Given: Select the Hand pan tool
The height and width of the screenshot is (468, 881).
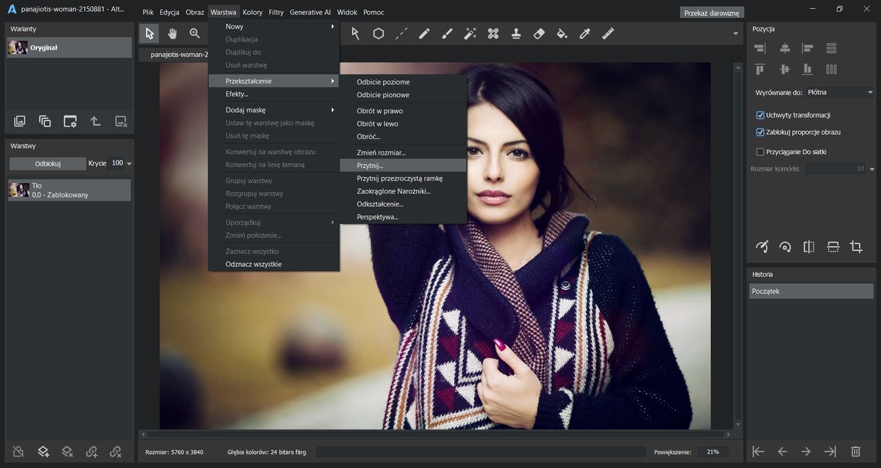Looking at the screenshot, I should [172, 34].
